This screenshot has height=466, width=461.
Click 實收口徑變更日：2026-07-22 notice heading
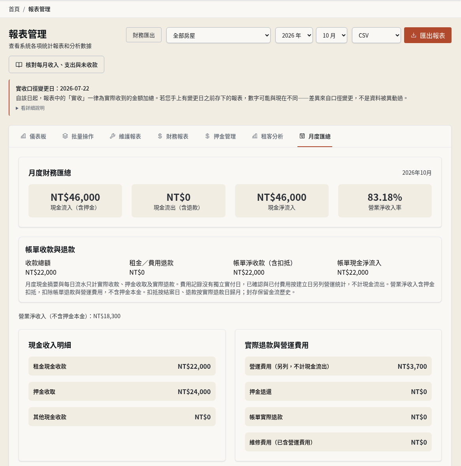click(52, 88)
